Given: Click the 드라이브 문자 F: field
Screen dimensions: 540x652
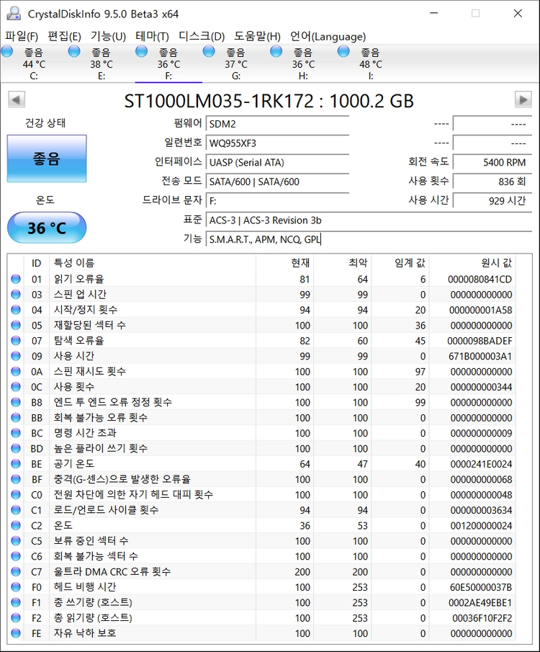Looking at the screenshot, I should point(277,201).
